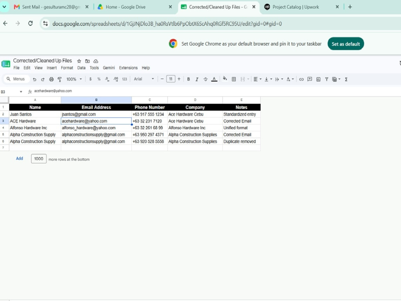
Task: Check cloud document status icon
Action: [x=96, y=61]
